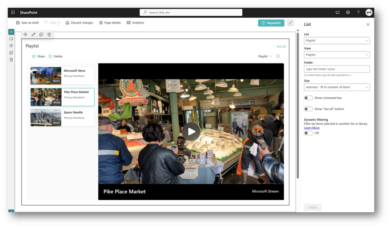Click the green add section plus icon
This screenshot has width=390, height=228.
point(11,32)
